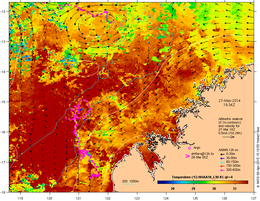Click the '150-300m' depth label

[x=233, y=166]
